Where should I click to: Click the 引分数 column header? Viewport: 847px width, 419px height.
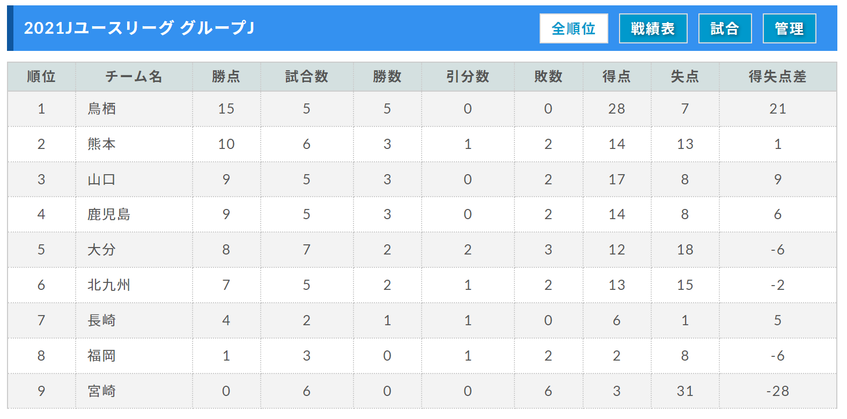(467, 77)
